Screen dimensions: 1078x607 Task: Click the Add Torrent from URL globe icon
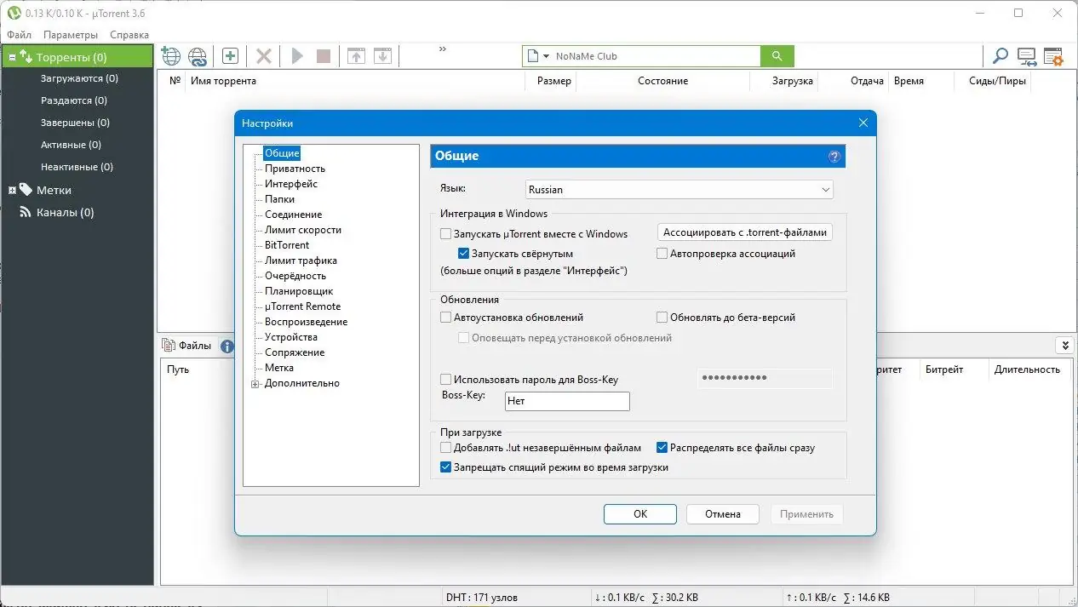pos(170,55)
